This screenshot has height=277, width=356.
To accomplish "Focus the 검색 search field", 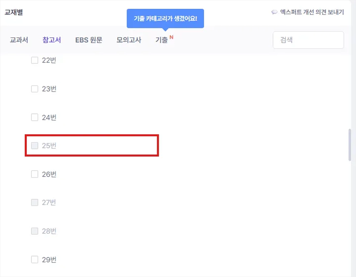I will (308, 40).
